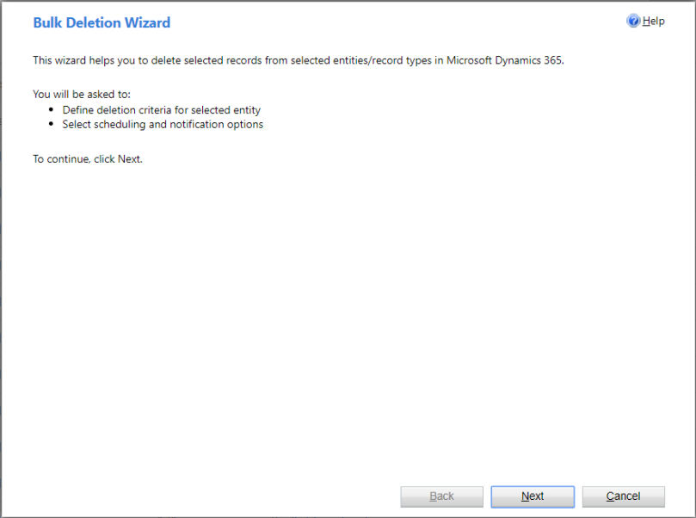This screenshot has width=696, height=518.
Task: Click the blue question mark Help icon
Action: point(633,21)
